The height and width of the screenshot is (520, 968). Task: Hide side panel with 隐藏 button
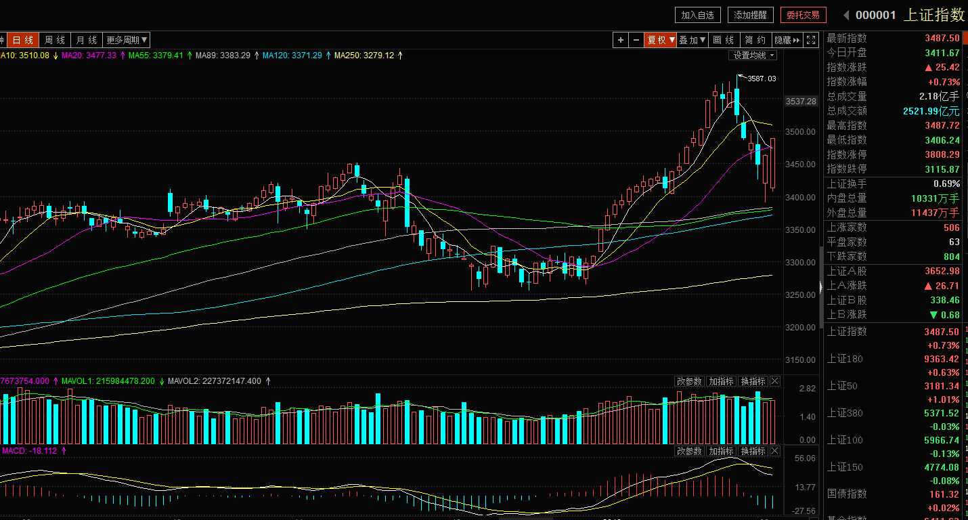coord(788,40)
